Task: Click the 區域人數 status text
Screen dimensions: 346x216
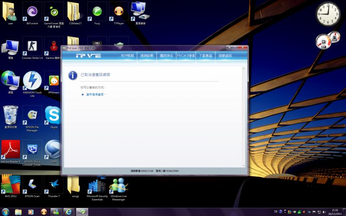Action: pyautogui.click(x=167, y=171)
